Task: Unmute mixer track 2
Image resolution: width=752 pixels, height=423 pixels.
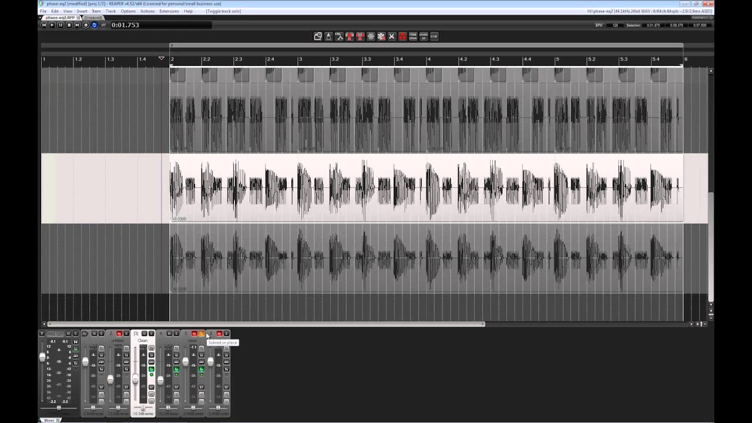Action: click(x=119, y=334)
